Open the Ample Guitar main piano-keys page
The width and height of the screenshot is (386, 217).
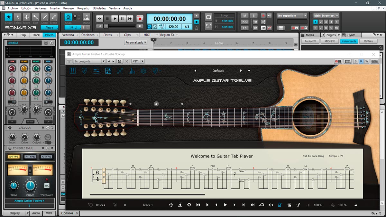73,71
